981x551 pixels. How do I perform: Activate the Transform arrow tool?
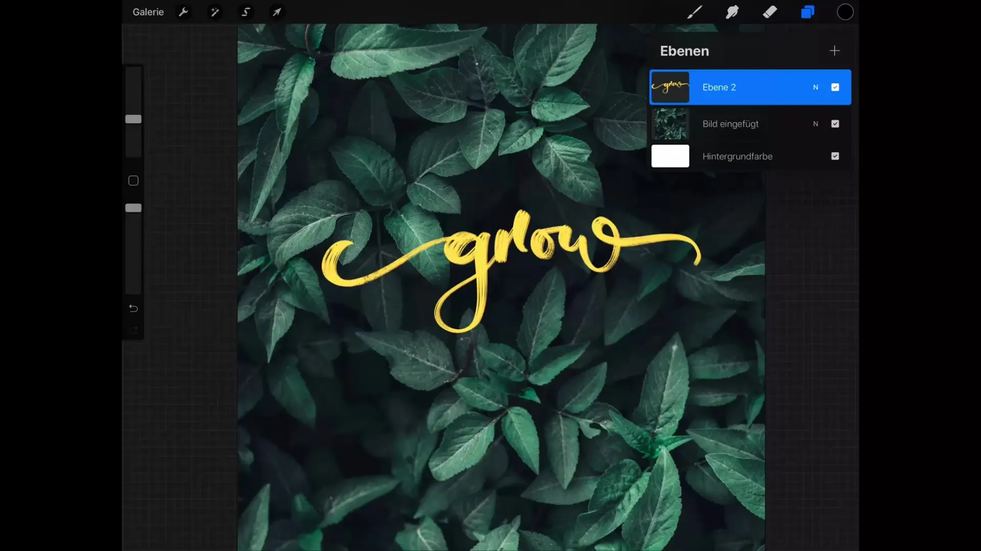click(276, 12)
